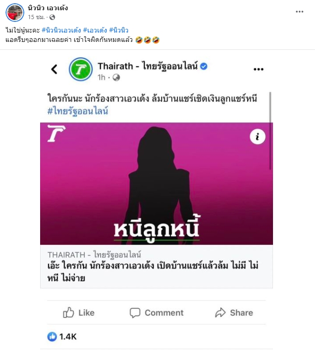Image resolution: width=315 pixels, height=352 pixels.
Task: Click the blue like reaction icon by 1.4K
Action: 52,337
